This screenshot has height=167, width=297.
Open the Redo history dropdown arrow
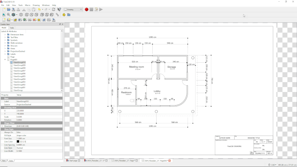49,9
